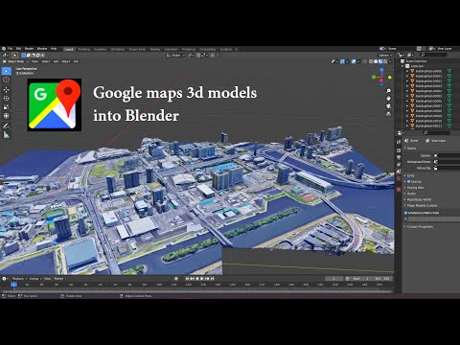Toggle Show Overlays button

tap(354, 61)
